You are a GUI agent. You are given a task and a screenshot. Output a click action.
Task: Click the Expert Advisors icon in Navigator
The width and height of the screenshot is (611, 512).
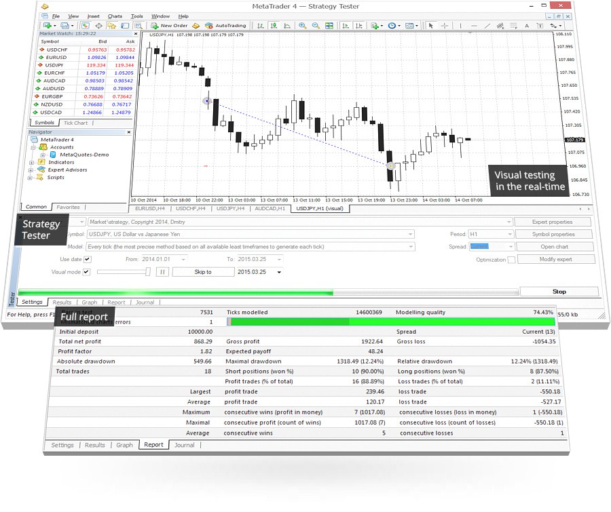click(42, 170)
